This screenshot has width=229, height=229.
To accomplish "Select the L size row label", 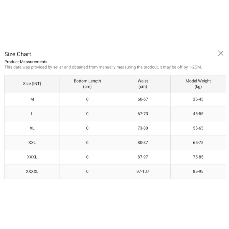I will click(x=32, y=114).
